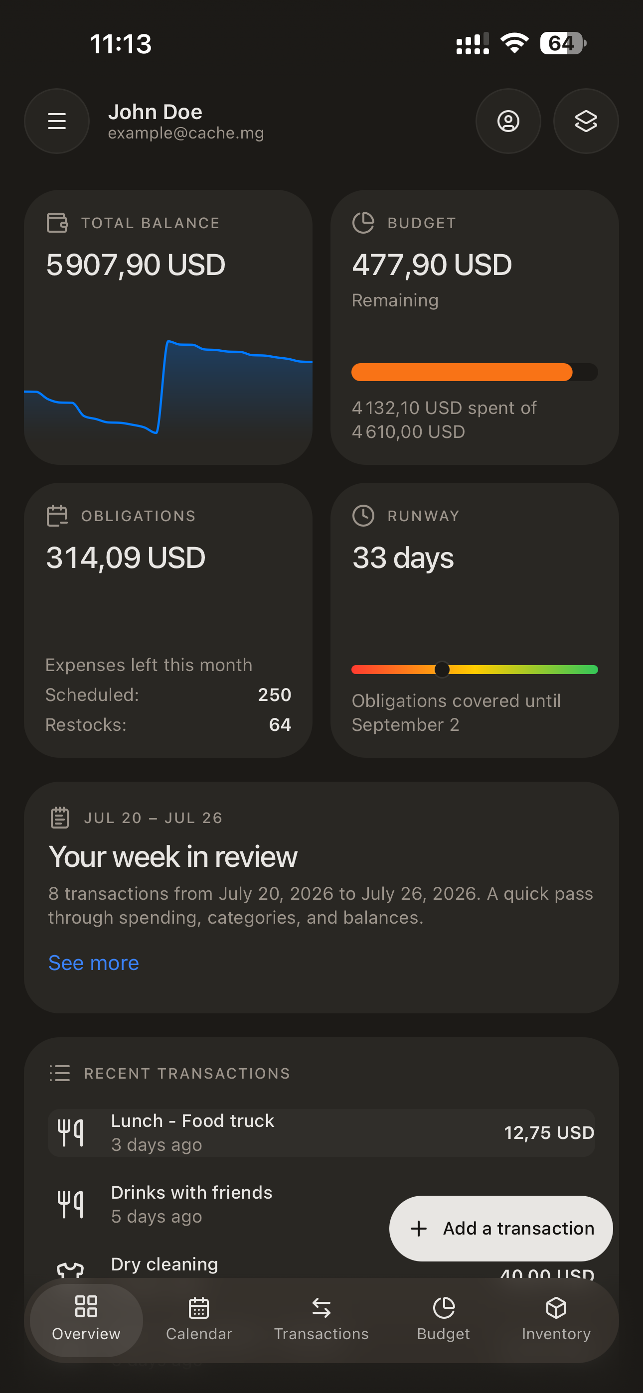This screenshot has height=1393, width=643.
Task: Tap the Total Balance wallet icon
Action: 57,223
